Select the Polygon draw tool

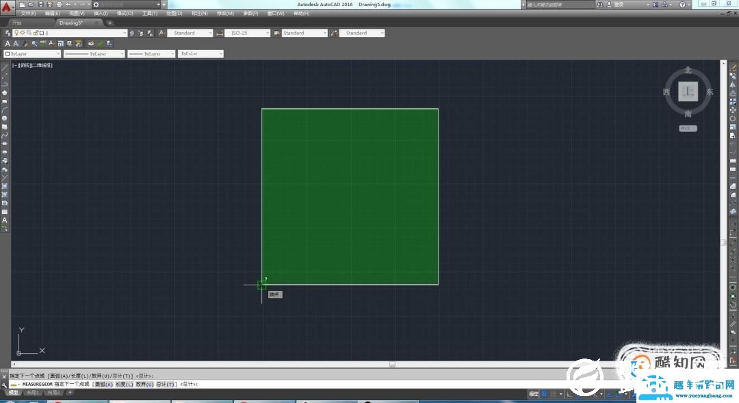5,92
